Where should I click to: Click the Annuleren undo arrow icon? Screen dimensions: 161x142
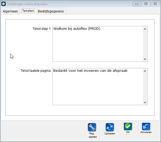(146, 127)
